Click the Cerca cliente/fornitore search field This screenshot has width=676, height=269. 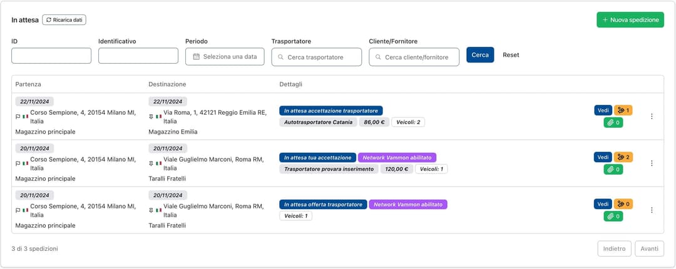click(414, 57)
